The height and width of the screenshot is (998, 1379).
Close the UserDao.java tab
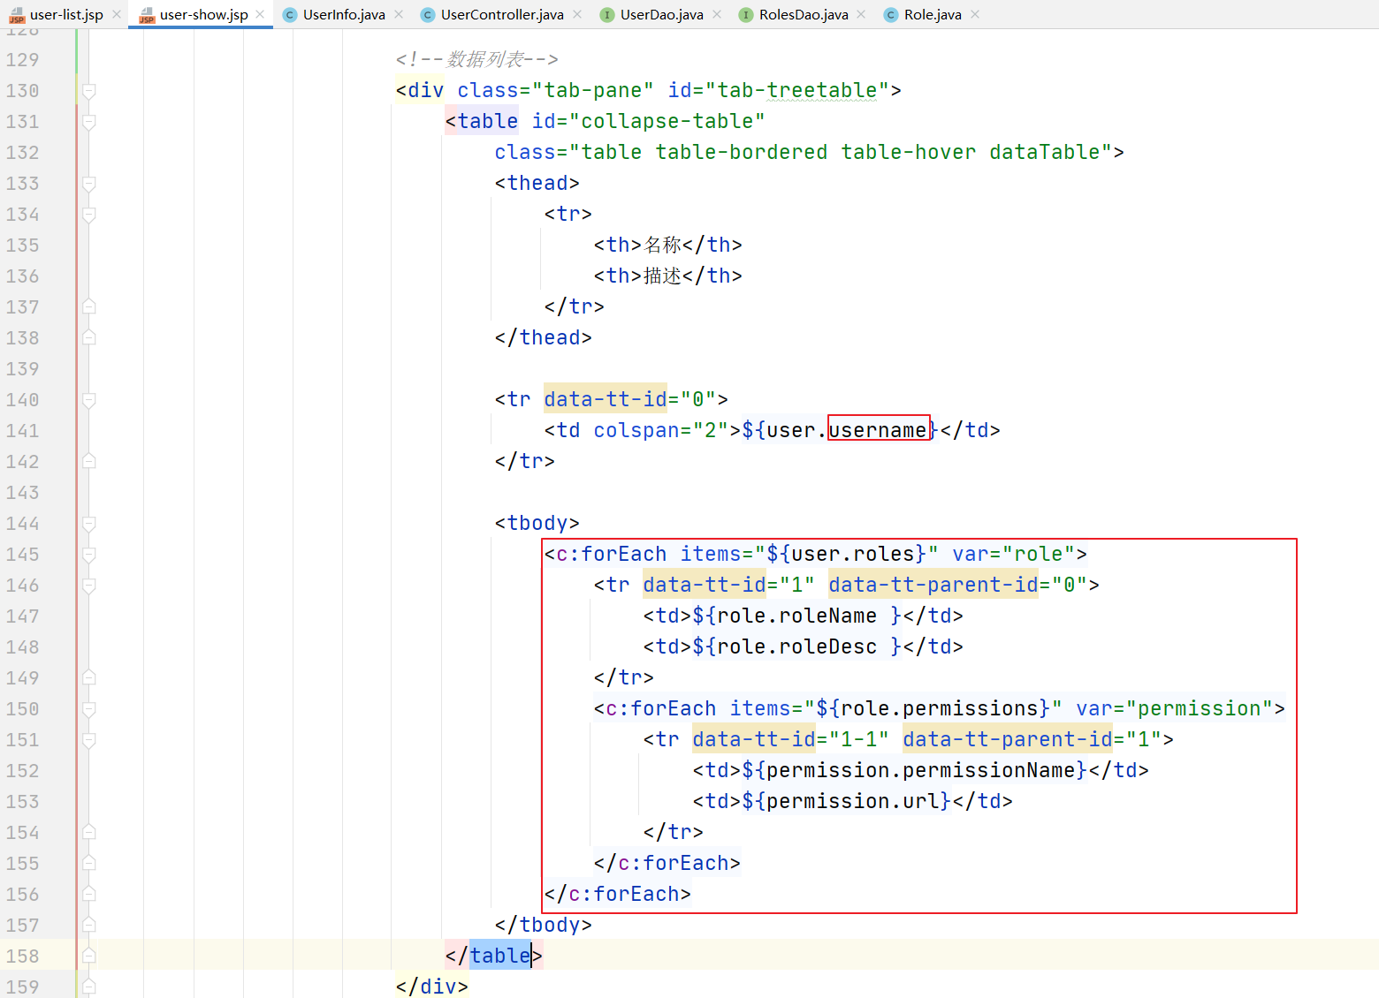tap(717, 14)
